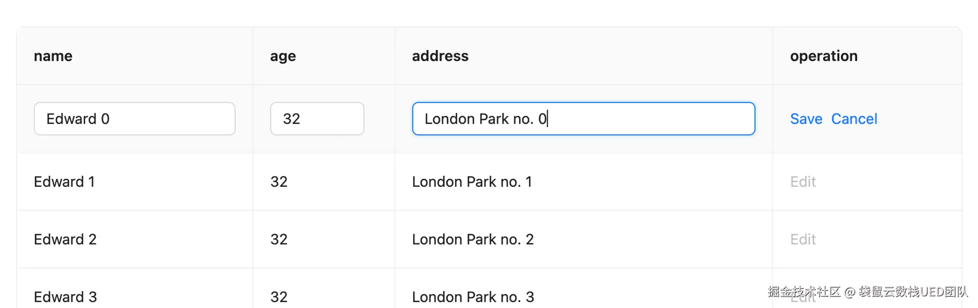Click the age cell in Edward 1 row

[279, 182]
